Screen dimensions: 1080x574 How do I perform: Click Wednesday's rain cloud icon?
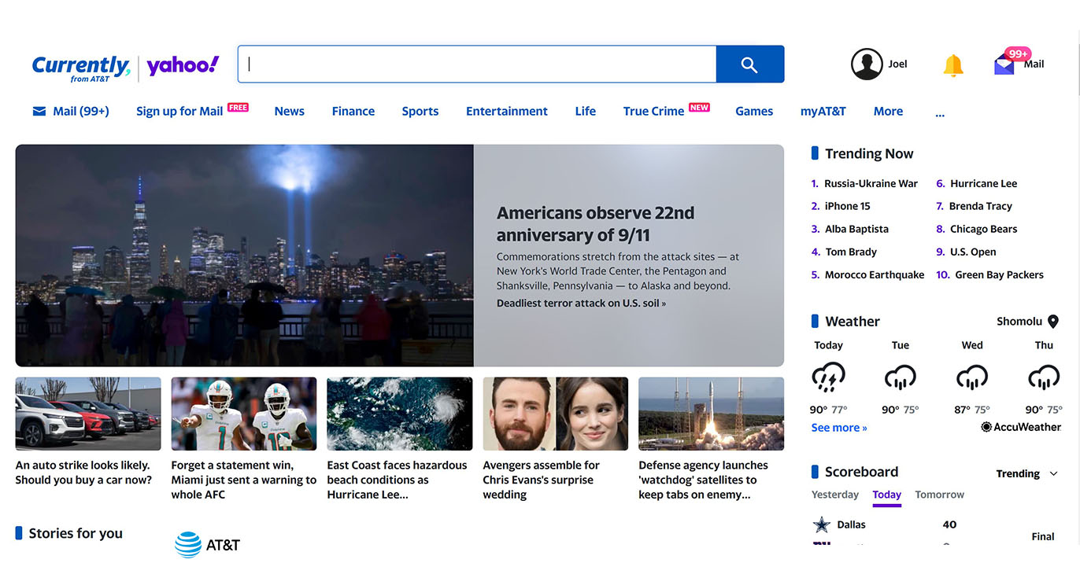tap(972, 378)
